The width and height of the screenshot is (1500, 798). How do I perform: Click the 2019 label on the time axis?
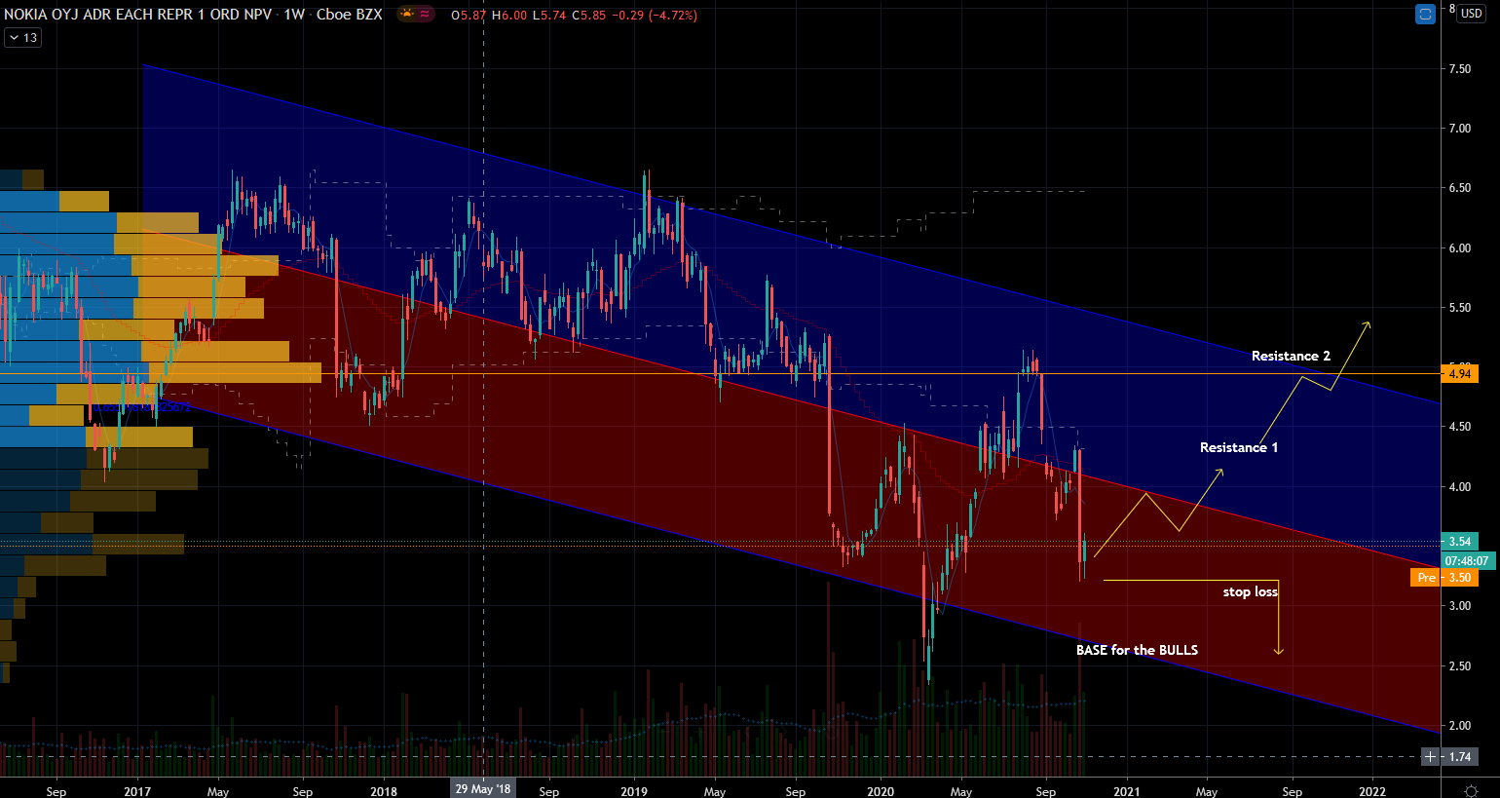pyautogui.click(x=634, y=791)
